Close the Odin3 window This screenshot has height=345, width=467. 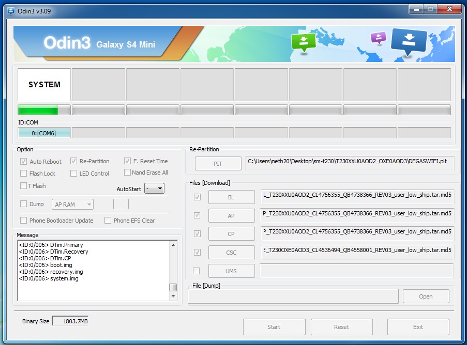tap(450, 9)
